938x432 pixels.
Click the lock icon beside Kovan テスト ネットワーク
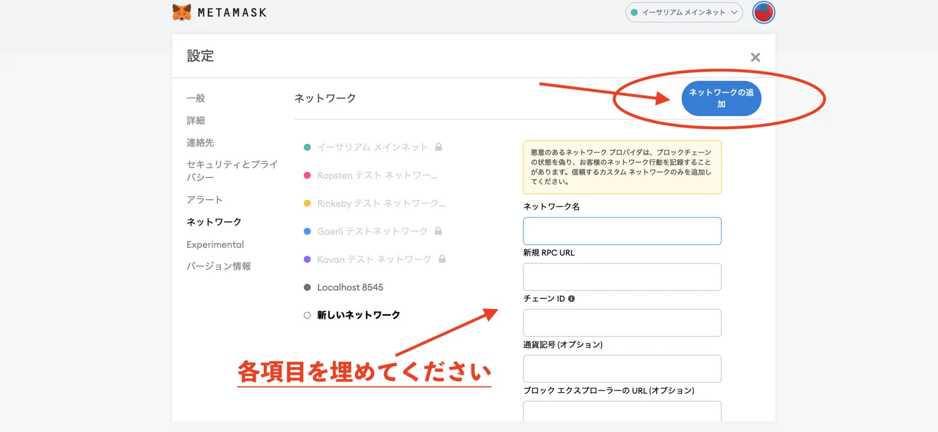coord(442,259)
